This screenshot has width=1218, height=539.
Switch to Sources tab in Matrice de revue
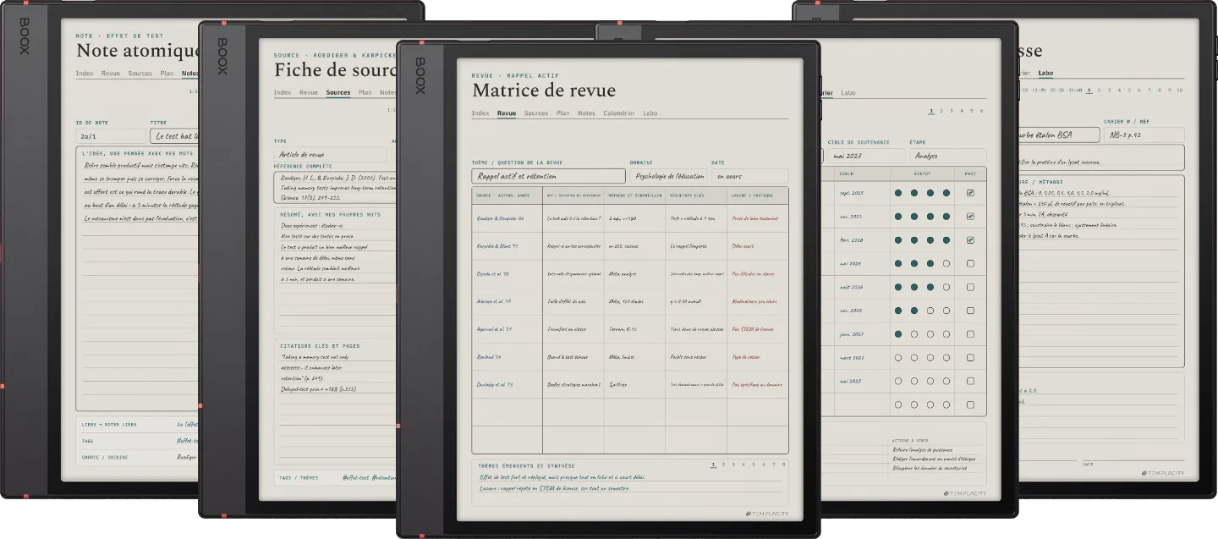pyautogui.click(x=536, y=113)
